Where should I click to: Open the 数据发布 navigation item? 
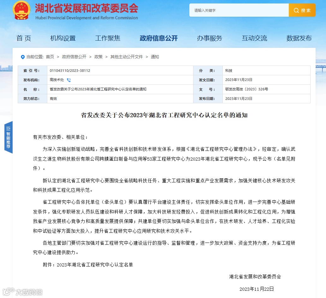pyautogui.click(x=299, y=38)
